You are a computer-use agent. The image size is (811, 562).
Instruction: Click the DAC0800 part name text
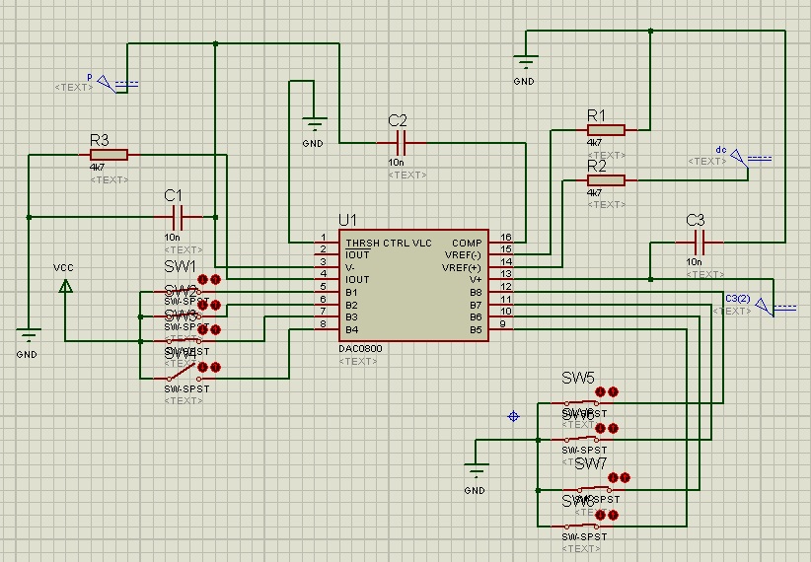[358, 349]
